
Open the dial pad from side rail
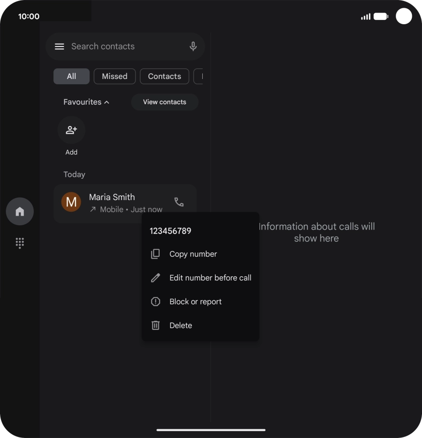pos(20,243)
